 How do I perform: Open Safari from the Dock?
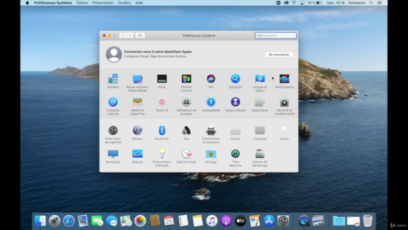click(x=69, y=221)
